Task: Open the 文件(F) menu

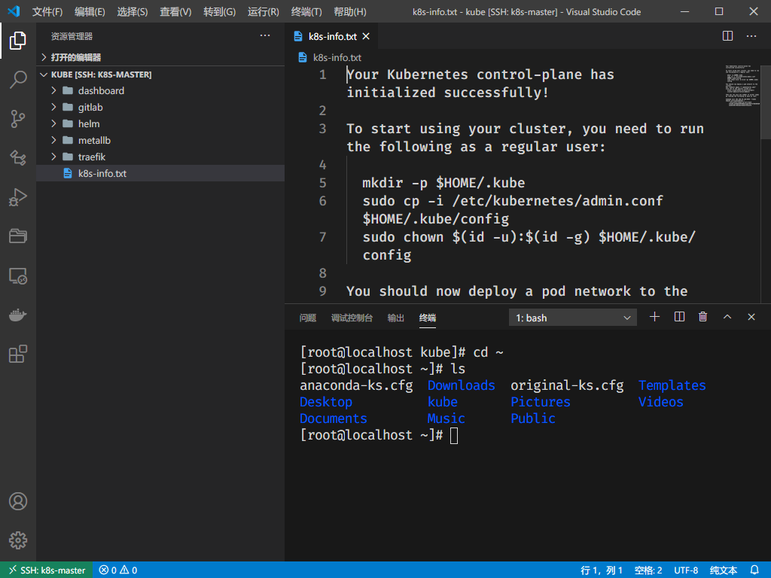Action: tap(47, 12)
